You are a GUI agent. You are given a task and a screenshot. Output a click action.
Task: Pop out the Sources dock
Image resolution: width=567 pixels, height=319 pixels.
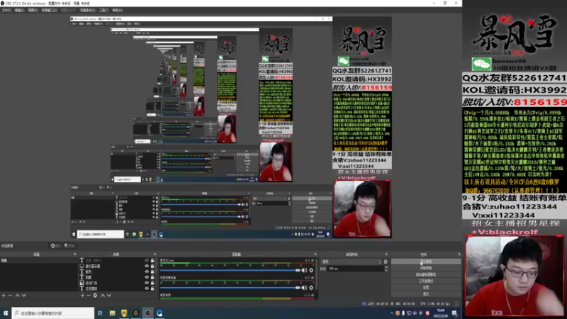(155, 254)
